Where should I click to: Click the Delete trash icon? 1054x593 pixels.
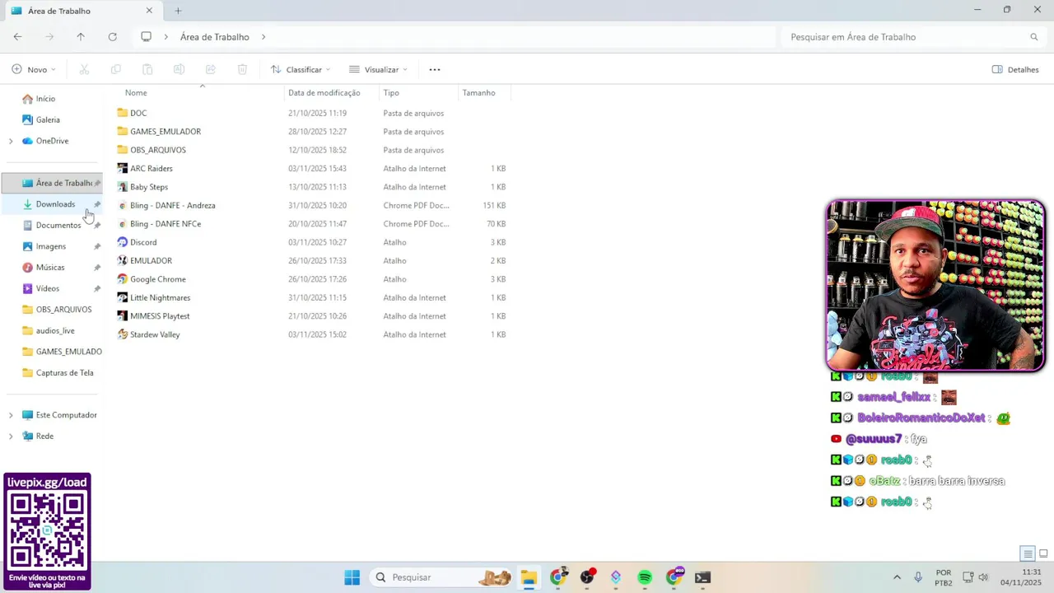point(242,70)
